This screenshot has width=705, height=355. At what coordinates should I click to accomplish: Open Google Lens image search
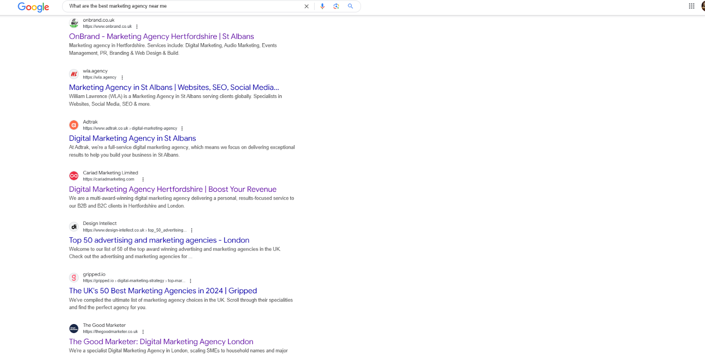[336, 6]
